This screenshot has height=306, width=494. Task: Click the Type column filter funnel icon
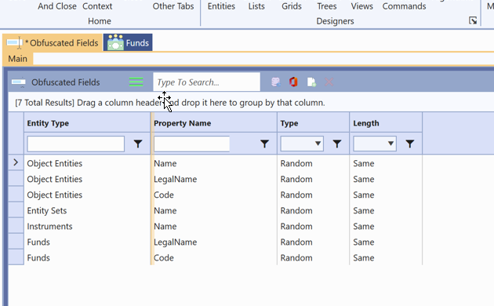pos(337,144)
